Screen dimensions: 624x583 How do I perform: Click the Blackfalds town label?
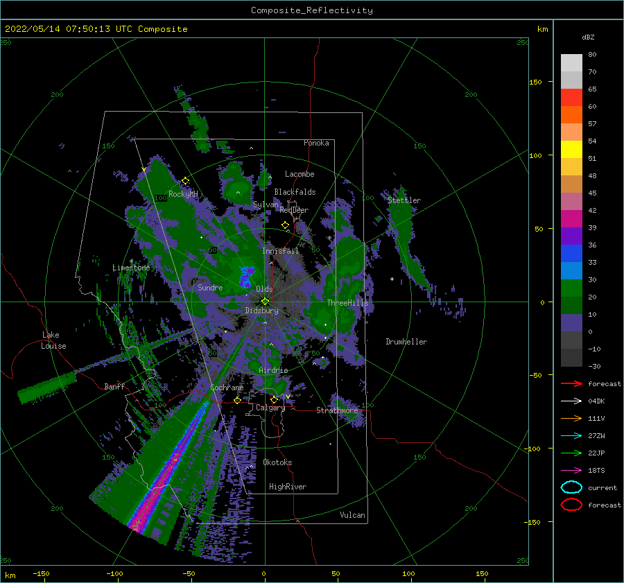[x=295, y=192]
